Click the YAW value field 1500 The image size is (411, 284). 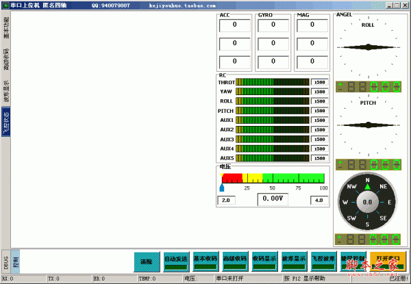(x=319, y=92)
